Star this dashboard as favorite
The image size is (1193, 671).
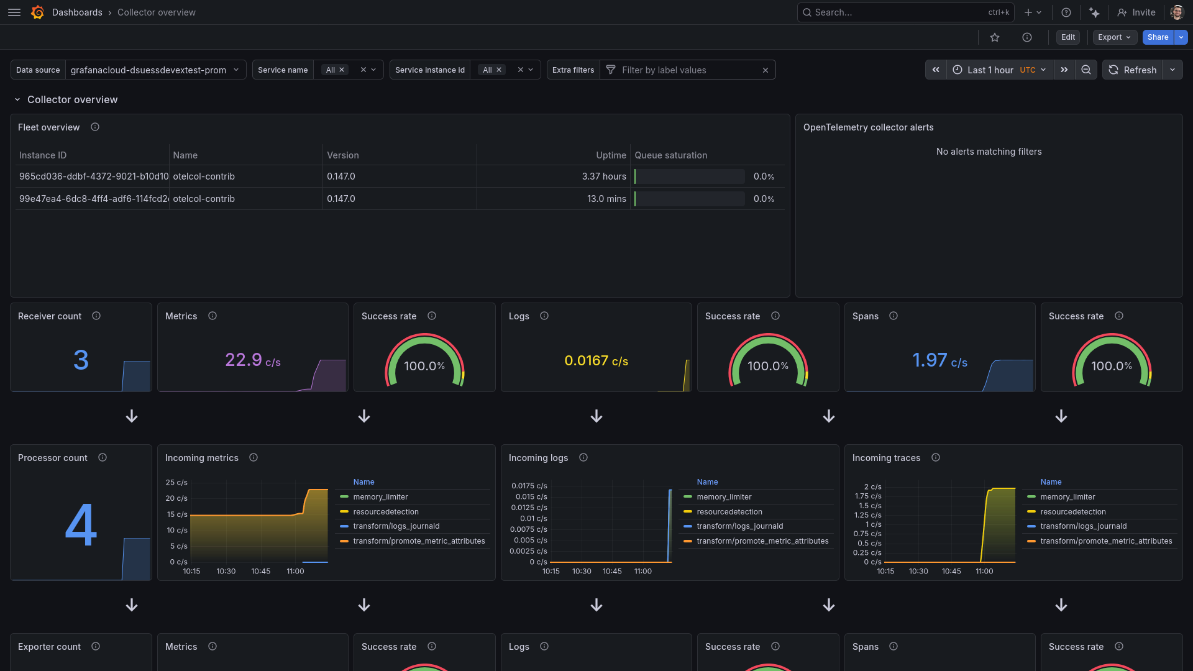(995, 37)
